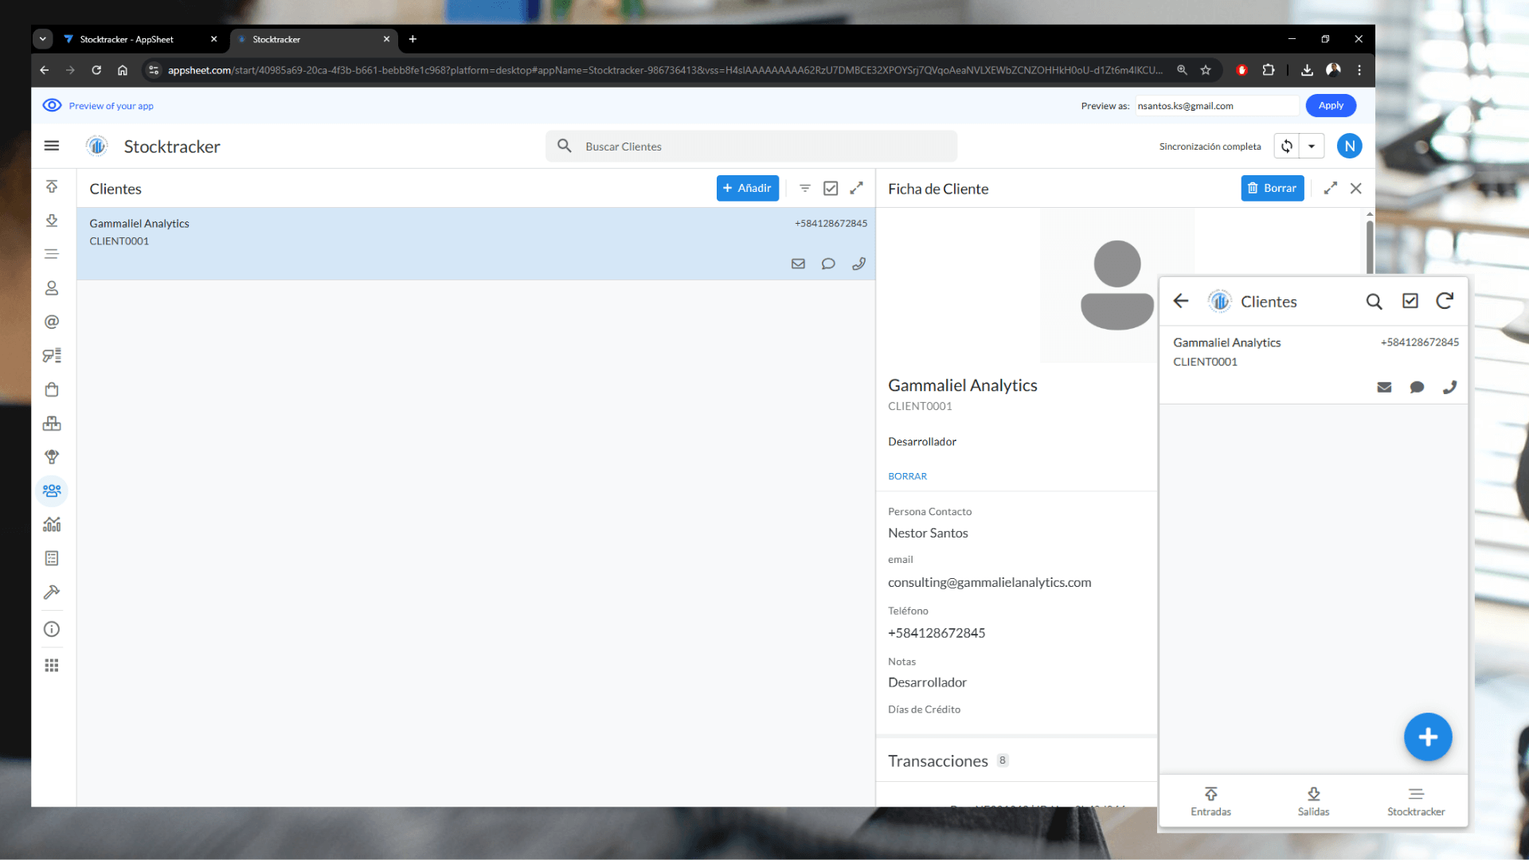The height and width of the screenshot is (860, 1529).
Task: Click the blue Borrar button
Action: click(x=1272, y=189)
